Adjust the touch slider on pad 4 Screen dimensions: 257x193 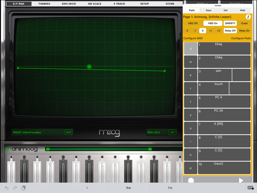coord(224,88)
